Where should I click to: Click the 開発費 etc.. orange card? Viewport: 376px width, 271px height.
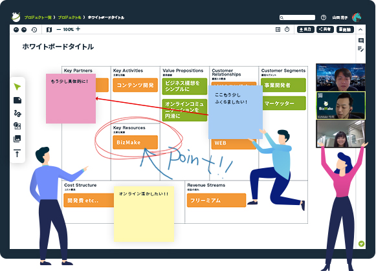pyautogui.click(x=89, y=201)
